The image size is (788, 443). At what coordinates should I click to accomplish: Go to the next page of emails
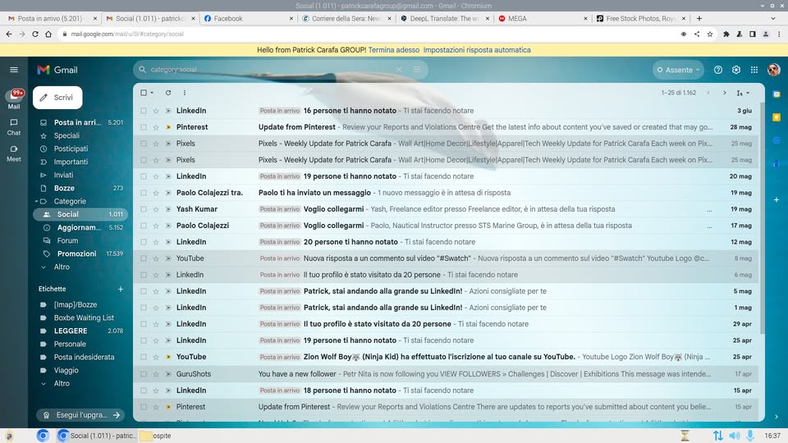pos(724,93)
